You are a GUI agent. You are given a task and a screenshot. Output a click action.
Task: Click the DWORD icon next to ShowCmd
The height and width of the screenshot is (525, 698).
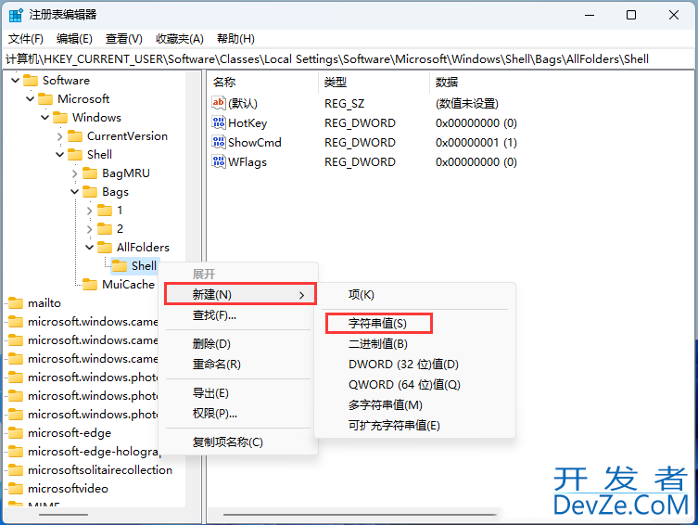218,143
